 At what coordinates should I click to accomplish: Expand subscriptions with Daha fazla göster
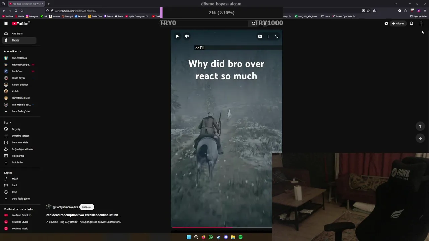(x=19, y=111)
